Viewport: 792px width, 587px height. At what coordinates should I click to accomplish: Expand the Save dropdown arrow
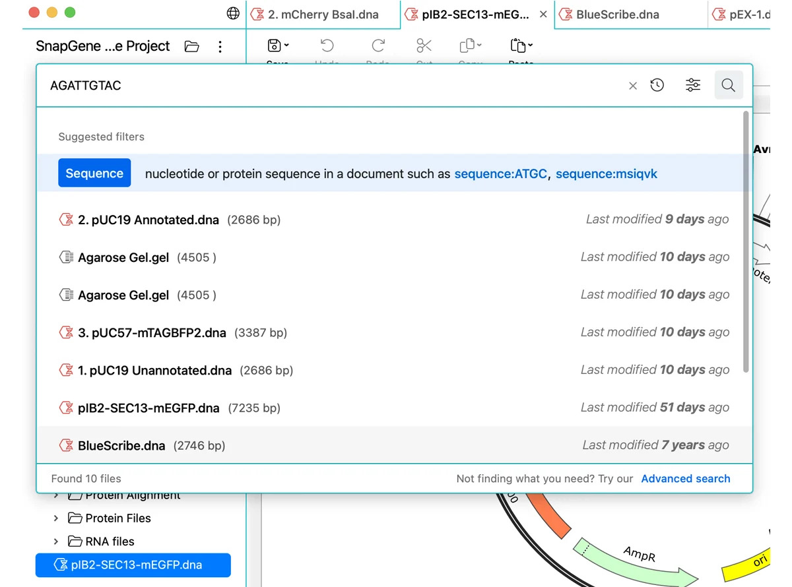click(x=286, y=46)
